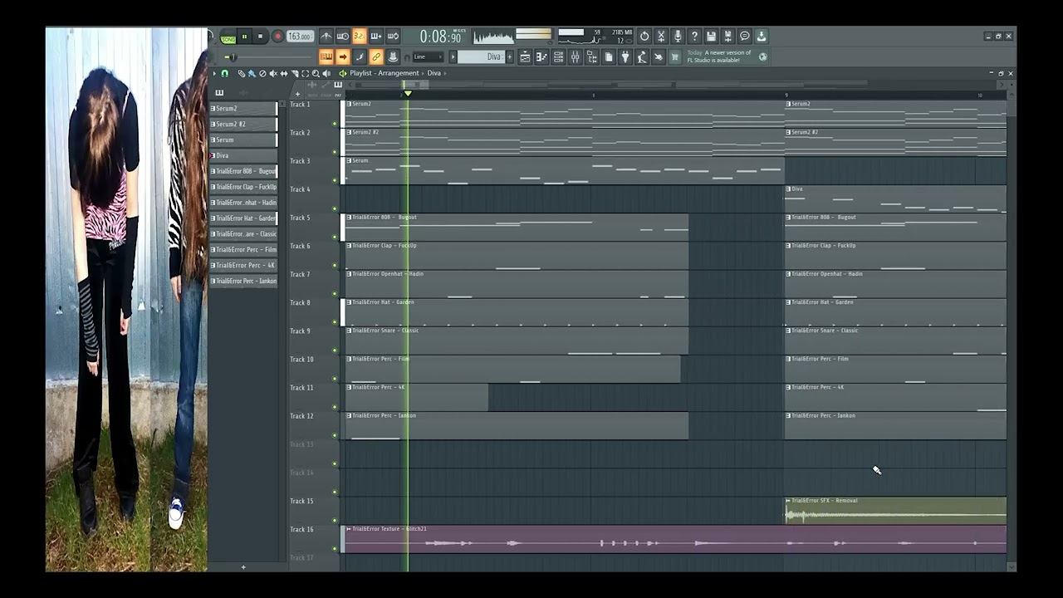The image size is (1063, 598).
Task: Select the Slice tool
Action: pyautogui.click(x=295, y=73)
